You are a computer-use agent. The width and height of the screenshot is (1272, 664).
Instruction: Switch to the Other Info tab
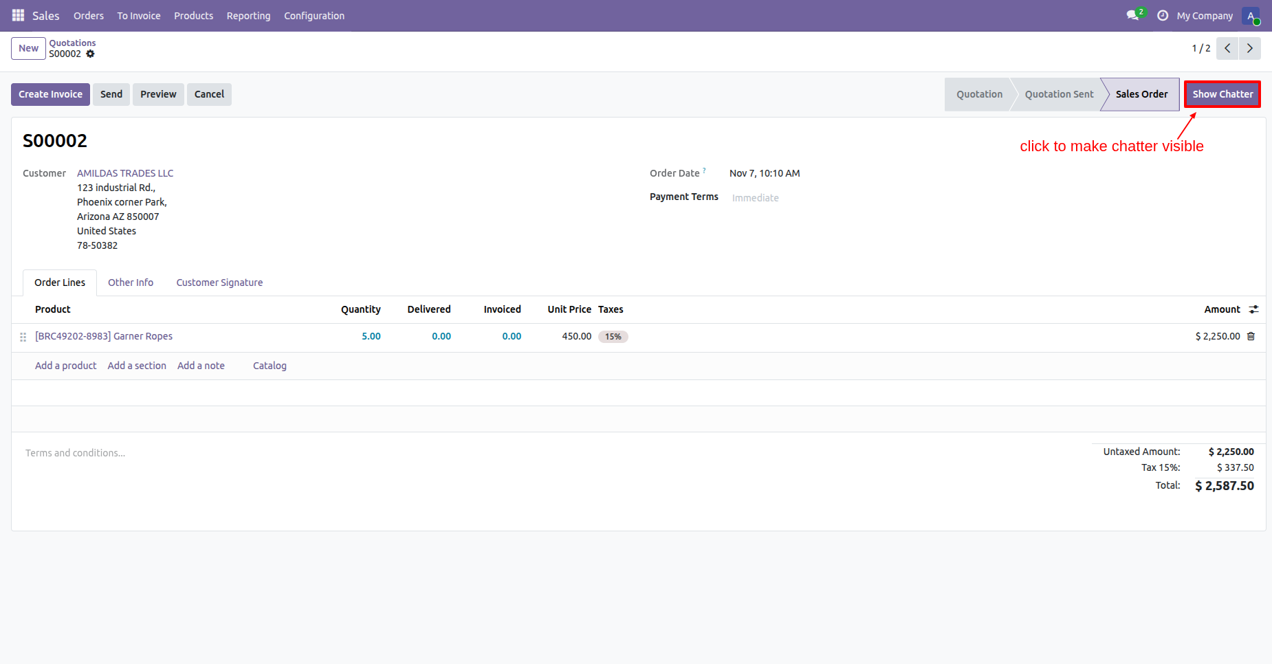(x=131, y=283)
